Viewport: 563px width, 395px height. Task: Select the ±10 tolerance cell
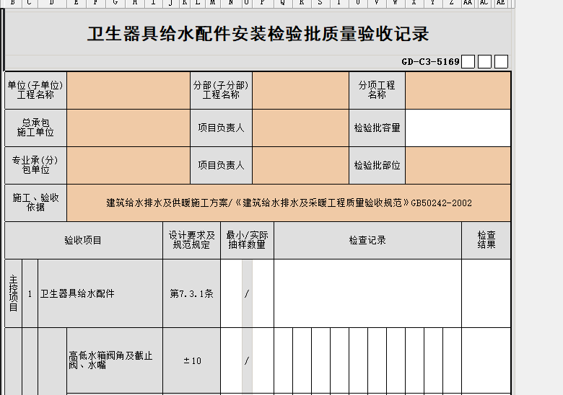[x=191, y=360]
